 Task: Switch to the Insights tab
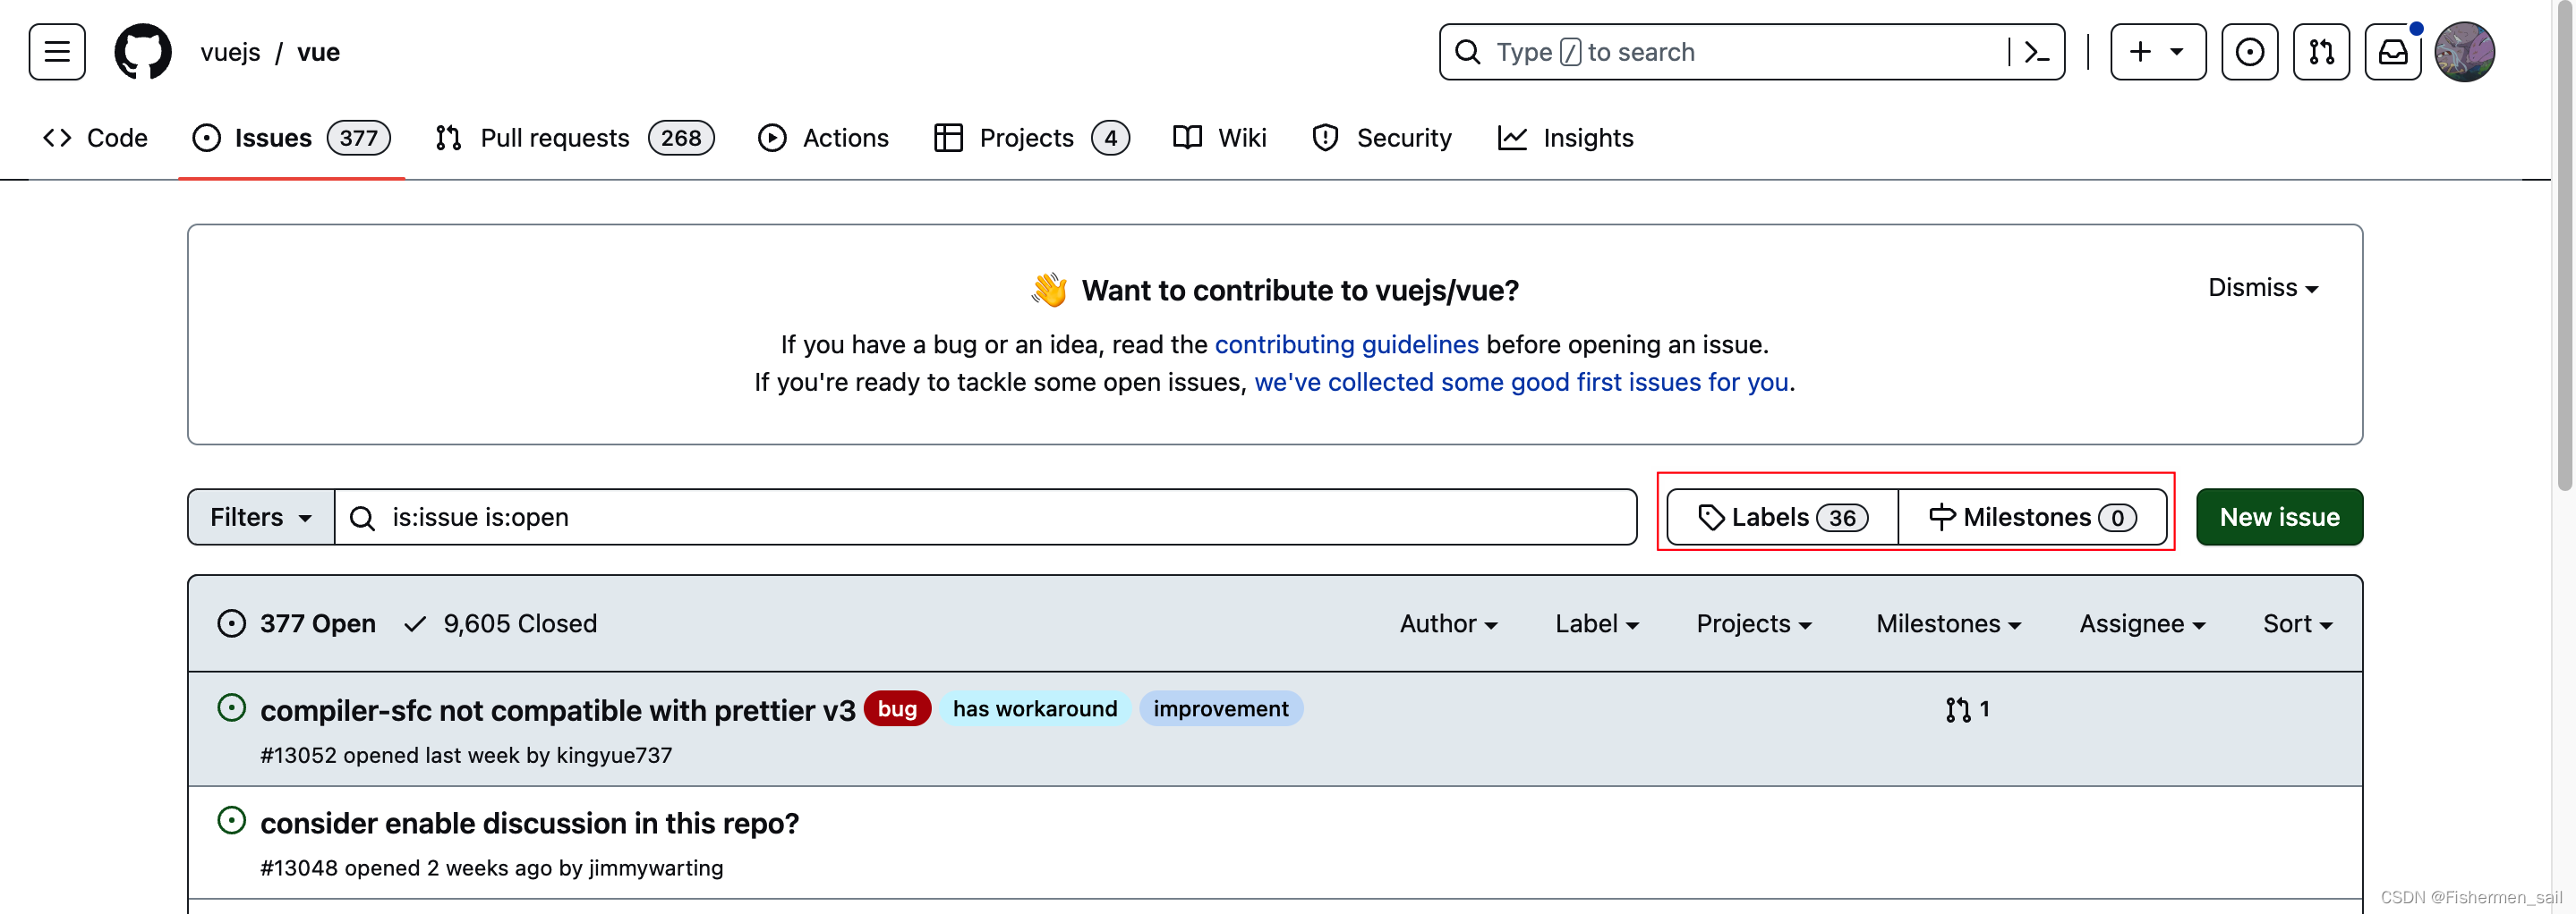1566,138
